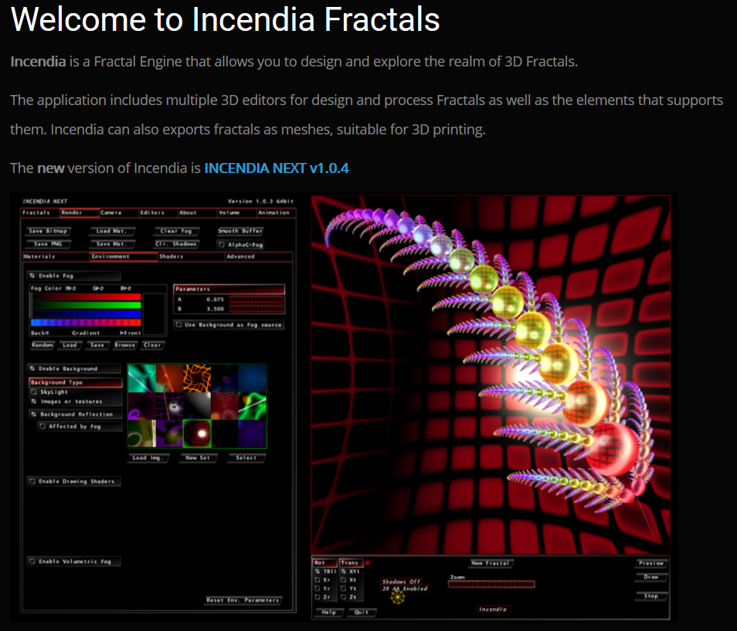Adjust the Zoom slider
The height and width of the screenshot is (631, 737).
(491, 584)
